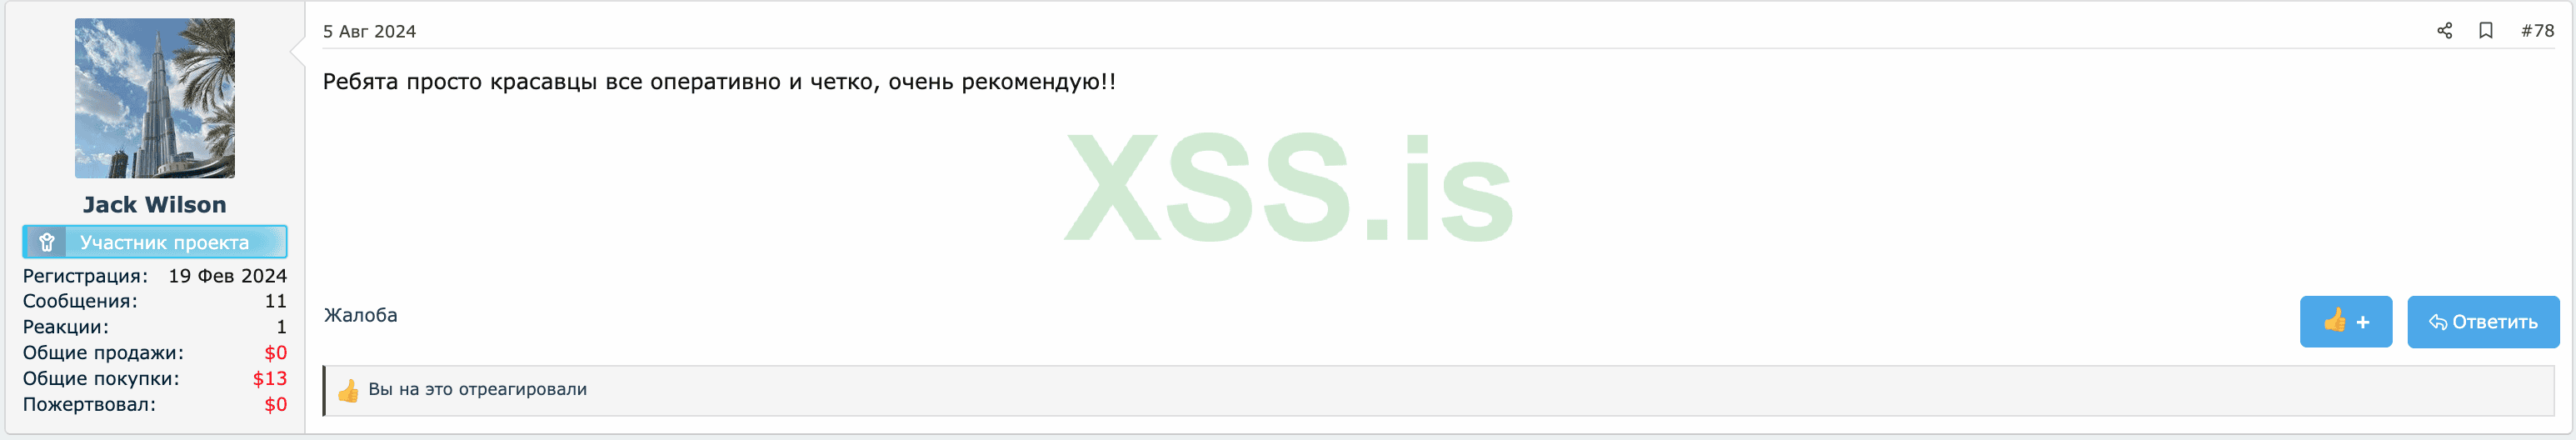The height and width of the screenshot is (440, 2576).
Task: Click the Общие продажи $0 value
Action: pos(275,353)
